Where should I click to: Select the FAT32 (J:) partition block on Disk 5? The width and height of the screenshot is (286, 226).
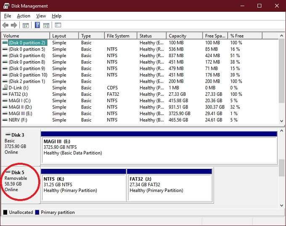pyautogui.click(x=169, y=187)
